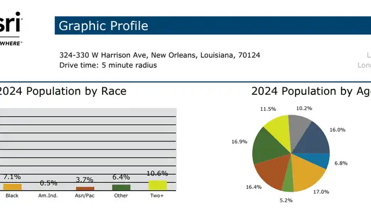
Task: Click the 7.1% value label
Action: tap(12, 177)
